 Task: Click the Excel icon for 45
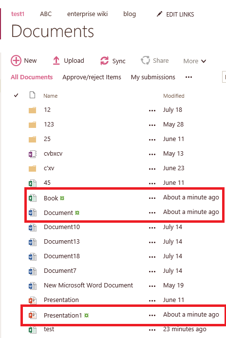(33, 183)
